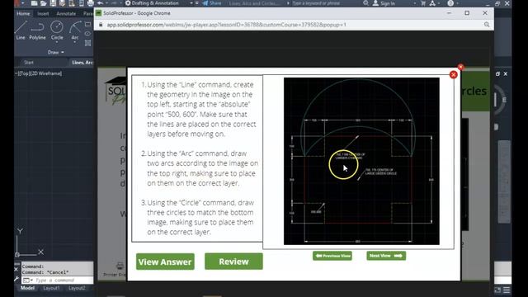Open the Home ribbon tab
The width and height of the screenshot is (528, 297).
coord(23,14)
